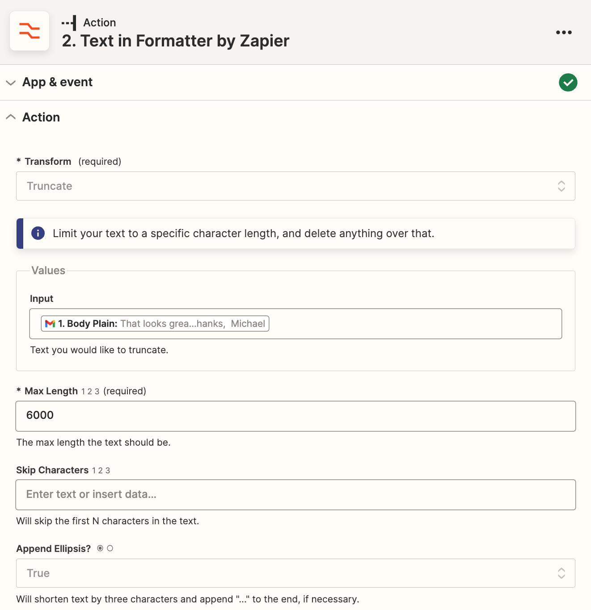591x610 pixels.
Task: Open the Append Ellipsis dropdown showing True
Action: (x=295, y=573)
